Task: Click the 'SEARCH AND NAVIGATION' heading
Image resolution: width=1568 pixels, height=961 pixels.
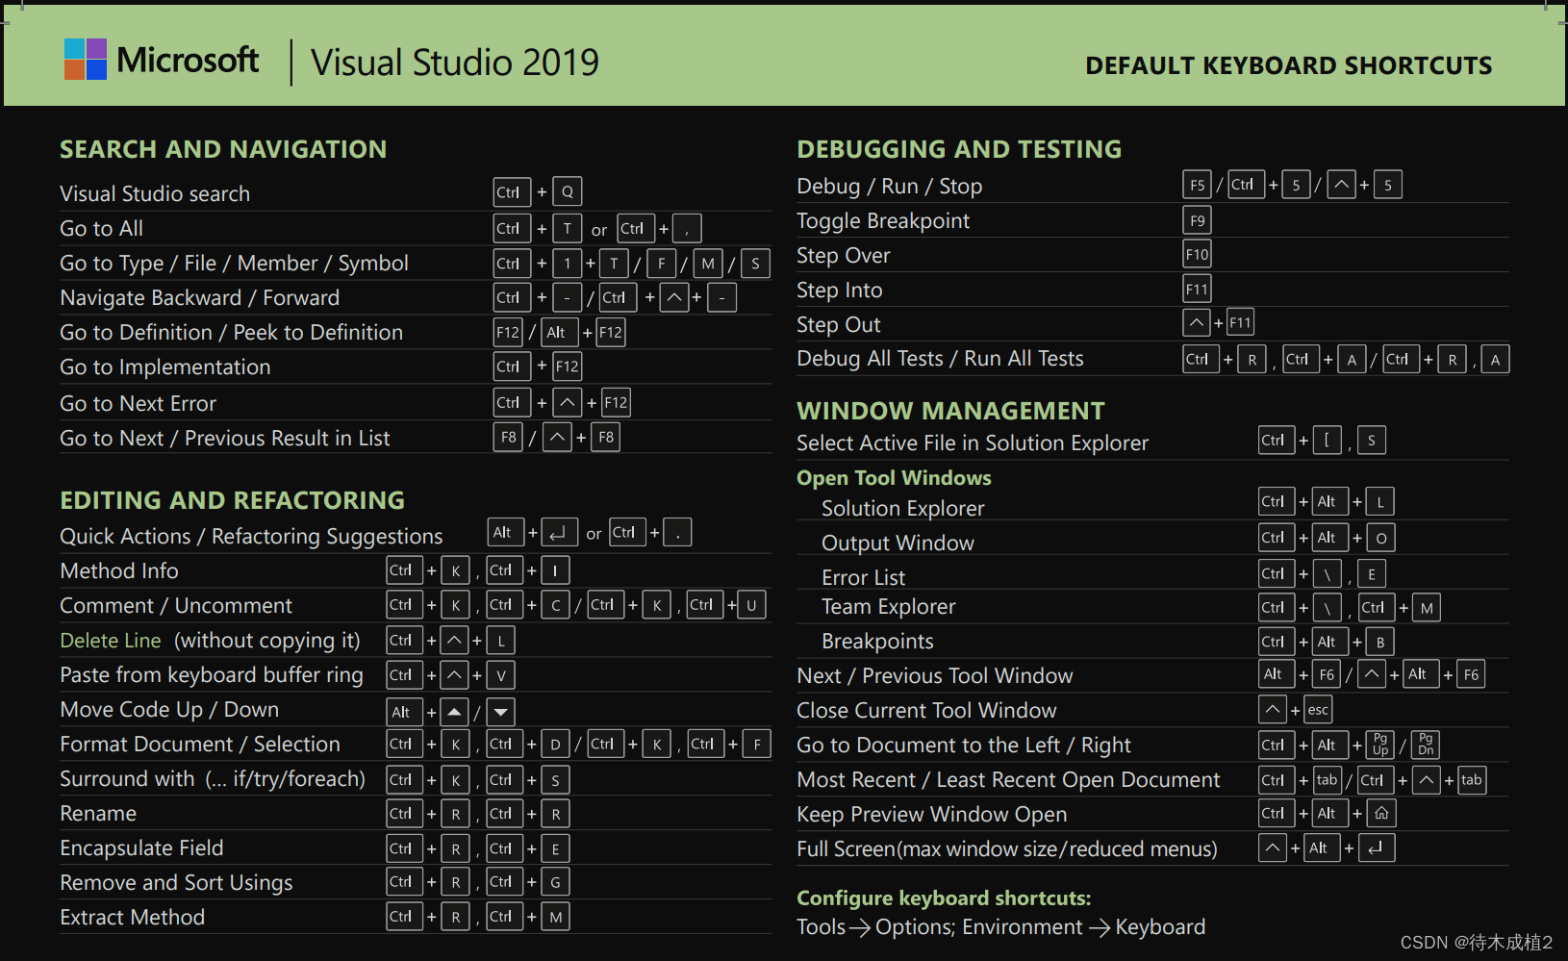Action: point(223,149)
